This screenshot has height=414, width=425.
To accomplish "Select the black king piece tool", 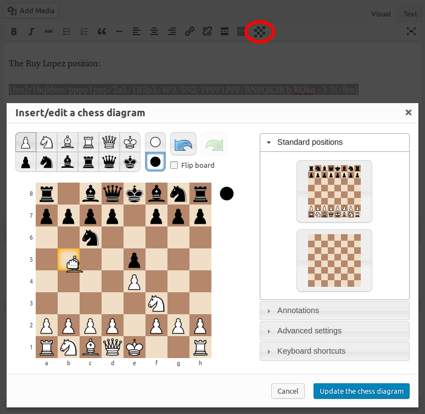I will (x=130, y=162).
